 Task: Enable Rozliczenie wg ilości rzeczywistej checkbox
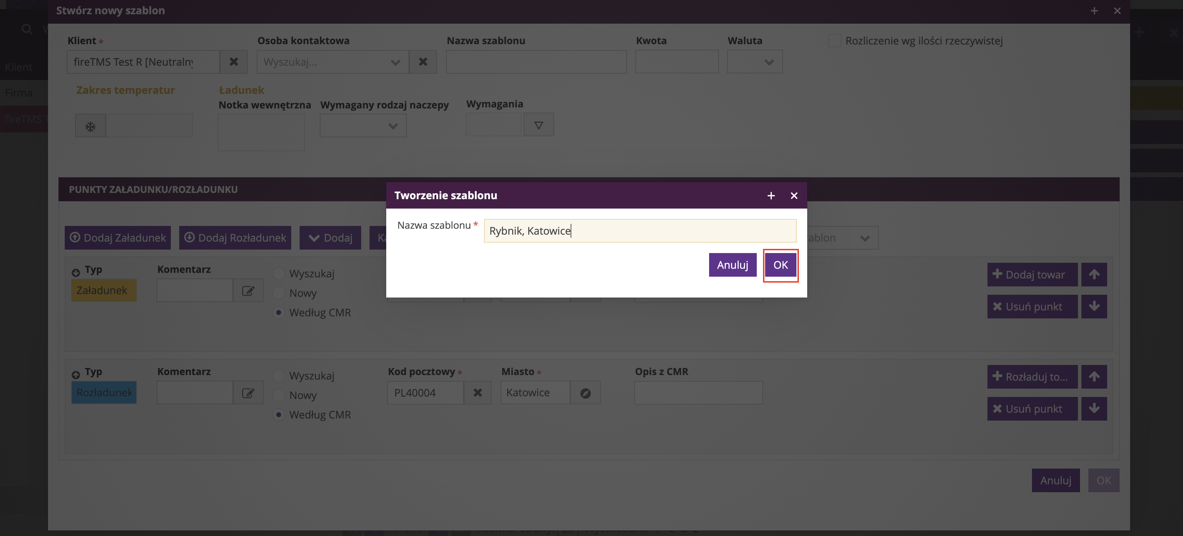834,41
